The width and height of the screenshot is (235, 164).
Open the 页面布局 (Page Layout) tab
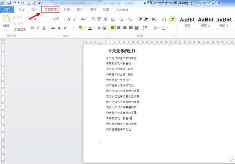click(x=50, y=10)
